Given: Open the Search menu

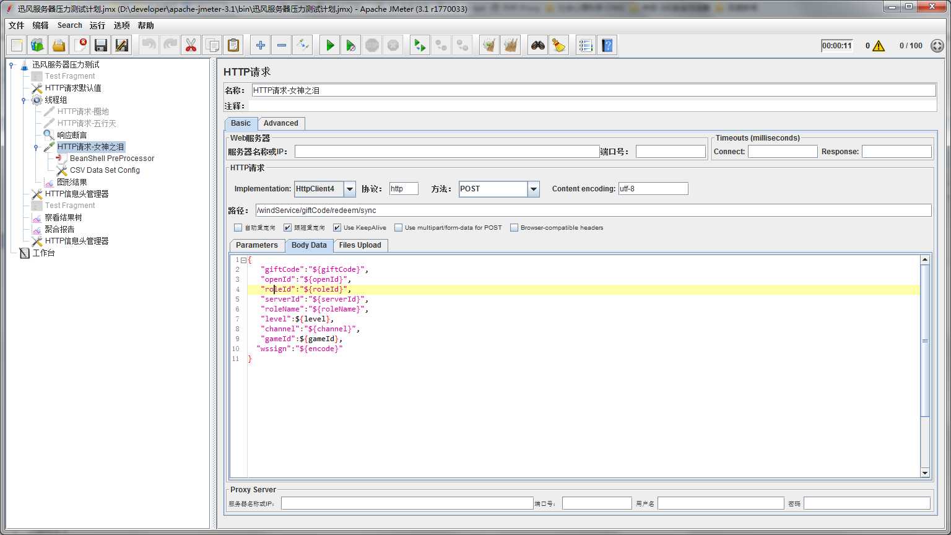Looking at the screenshot, I should coord(69,25).
